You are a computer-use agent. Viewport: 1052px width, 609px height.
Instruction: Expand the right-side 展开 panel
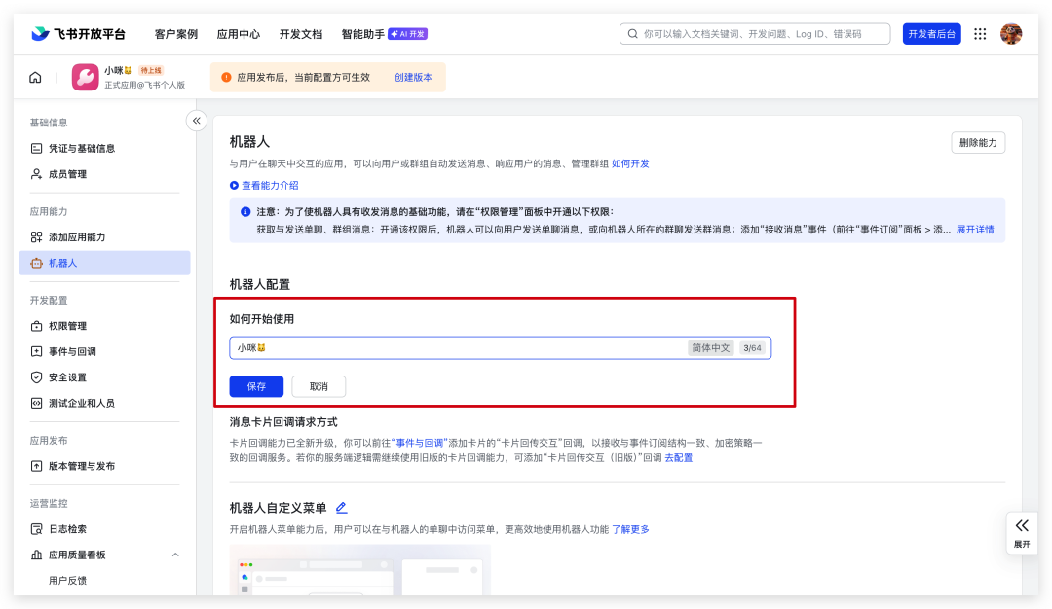1022,532
